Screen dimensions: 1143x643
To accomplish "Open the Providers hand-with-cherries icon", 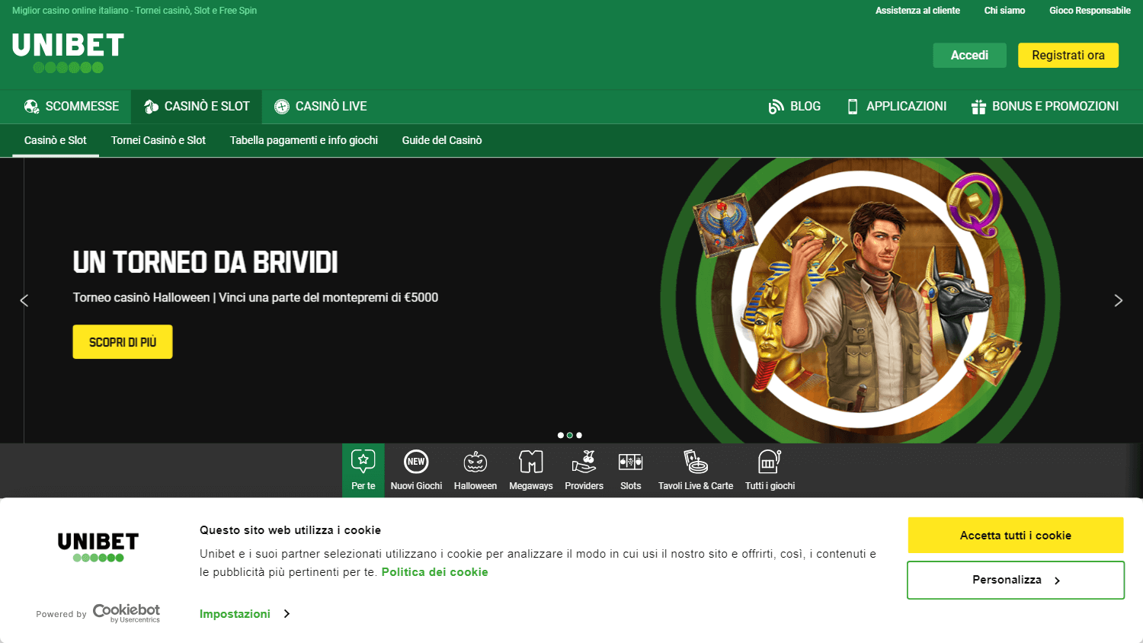I will [x=584, y=462].
